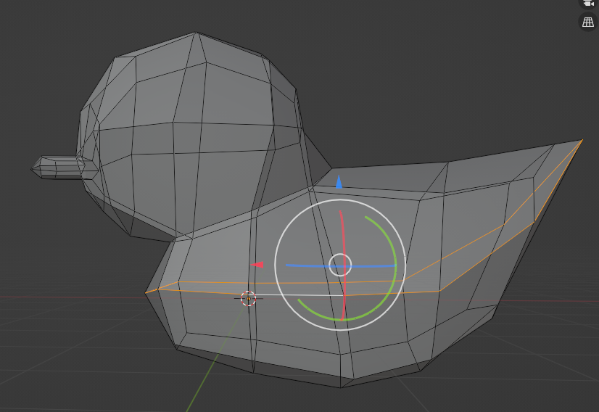599x412 pixels.
Task: Click the blue Z-axis arrow handle
Action: click(x=339, y=182)
